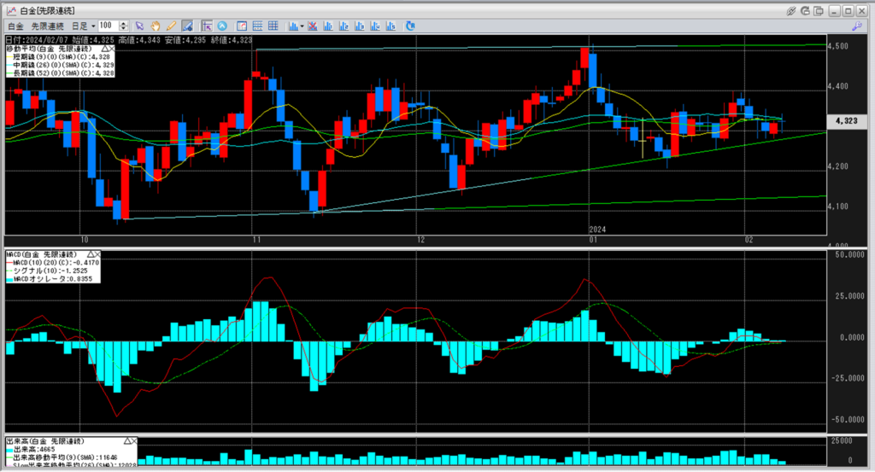Click the link chain icon in title bar
Screen dimensions: 875x472
(x=790, y=10)
